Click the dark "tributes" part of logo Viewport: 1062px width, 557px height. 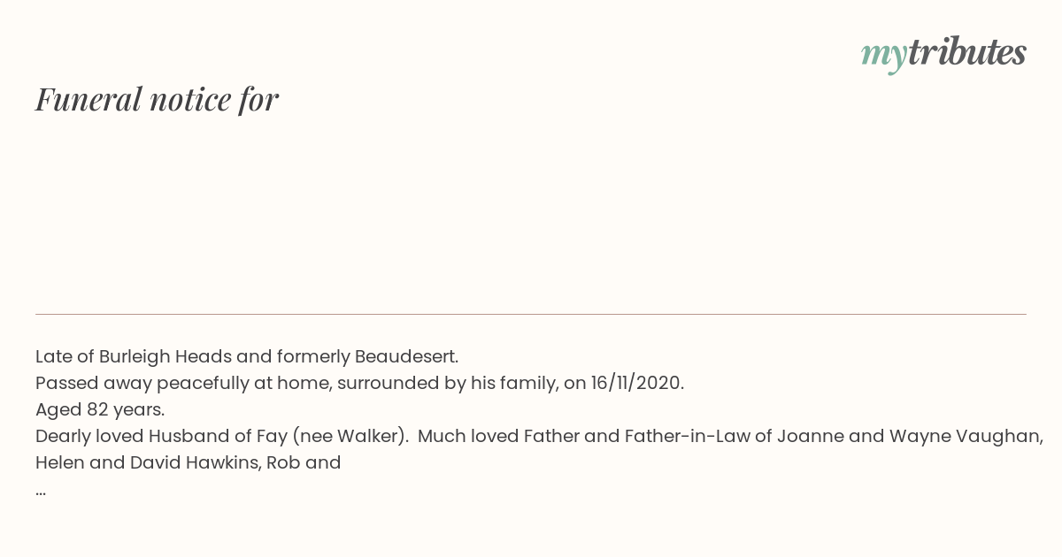click(x=966, y=52)
